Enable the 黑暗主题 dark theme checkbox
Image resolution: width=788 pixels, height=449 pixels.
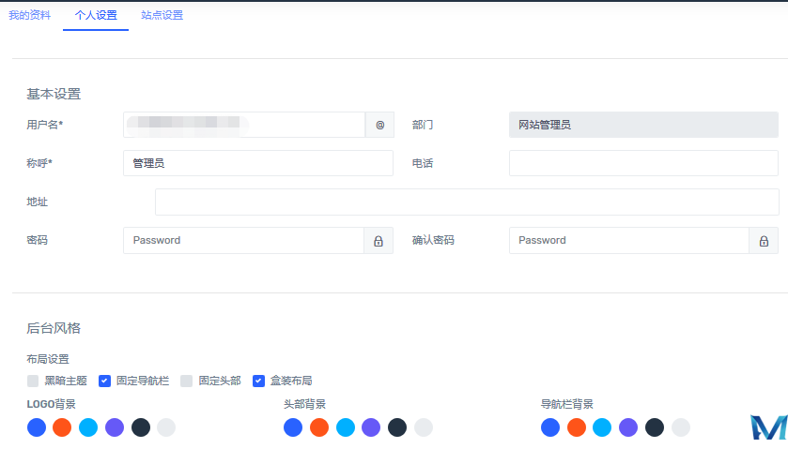(33, 382)
